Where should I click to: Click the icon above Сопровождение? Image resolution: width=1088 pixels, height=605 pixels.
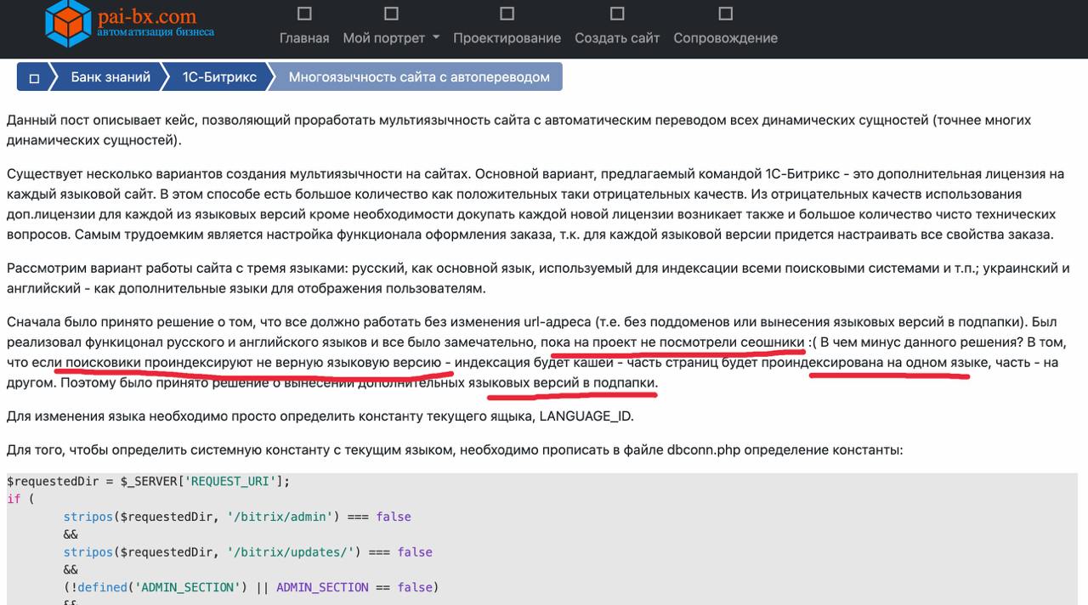(x=725, y=14)
